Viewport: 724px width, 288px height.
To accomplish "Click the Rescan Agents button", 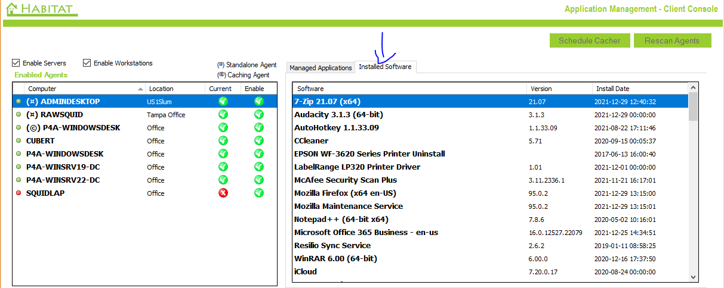I will 673,40.
